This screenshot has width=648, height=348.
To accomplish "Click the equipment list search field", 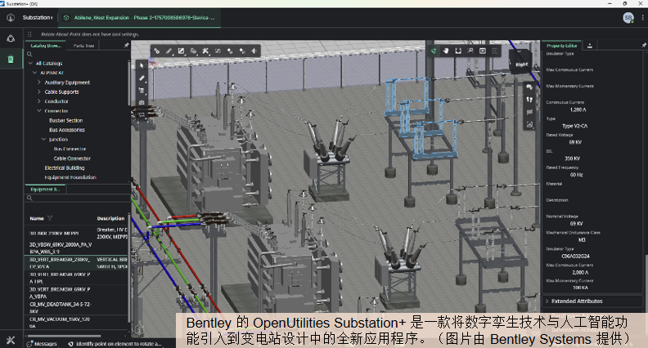I will (x=78, y=199).
